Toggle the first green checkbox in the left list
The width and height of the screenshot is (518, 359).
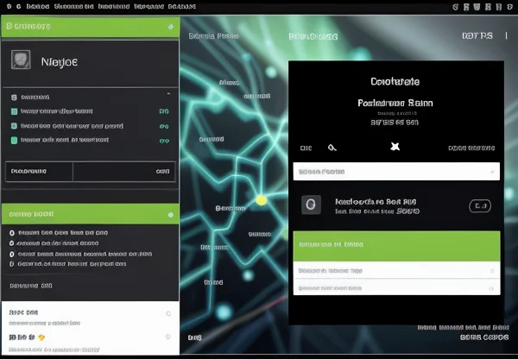14,111
